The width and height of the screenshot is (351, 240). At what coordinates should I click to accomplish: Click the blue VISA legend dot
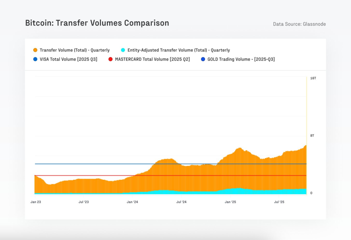(35, 59)
